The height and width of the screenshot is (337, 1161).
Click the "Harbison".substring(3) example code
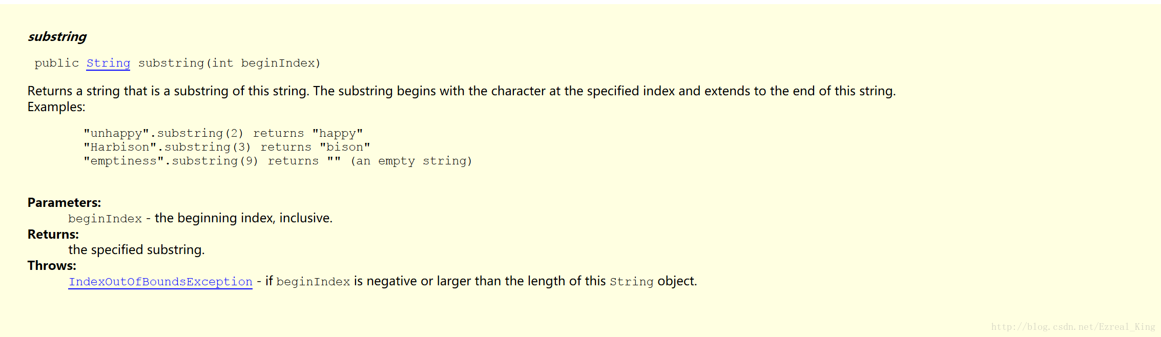(167, 147)
